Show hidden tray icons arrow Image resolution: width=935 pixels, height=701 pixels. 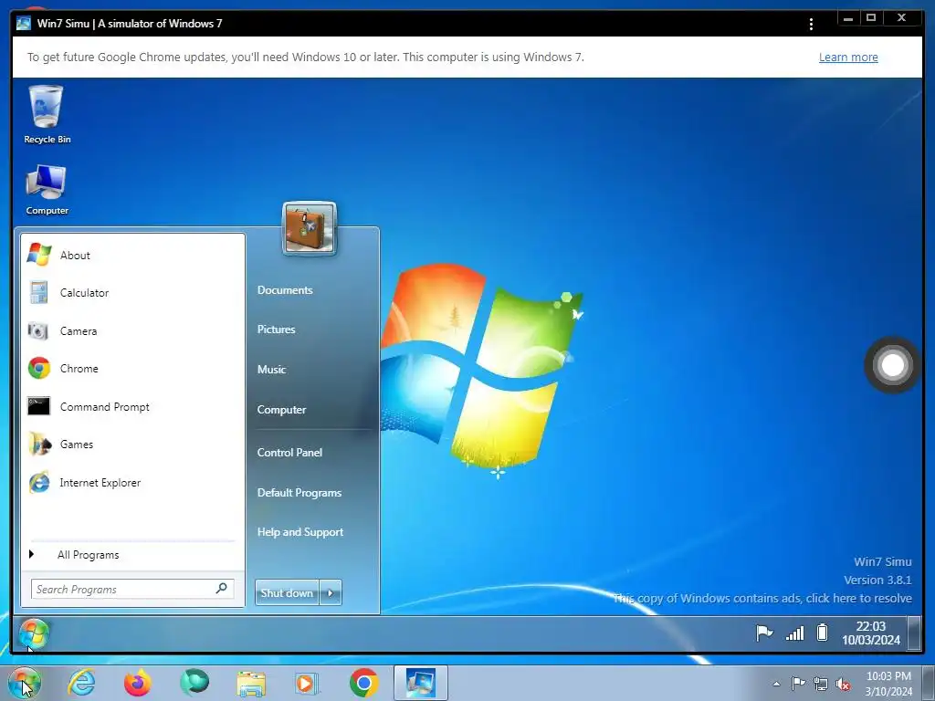[776, 684]
